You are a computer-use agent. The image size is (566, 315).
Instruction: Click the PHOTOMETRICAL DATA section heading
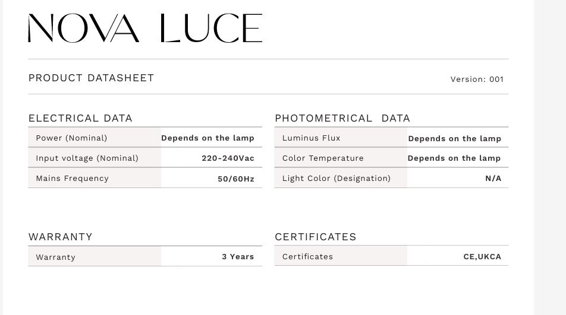coord(342,118)
